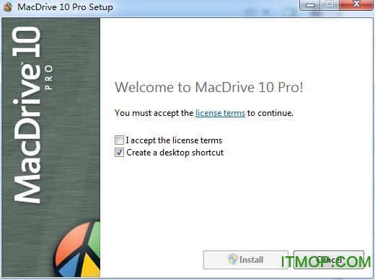Click the MacDrive icon in title bar

point(8,6)
